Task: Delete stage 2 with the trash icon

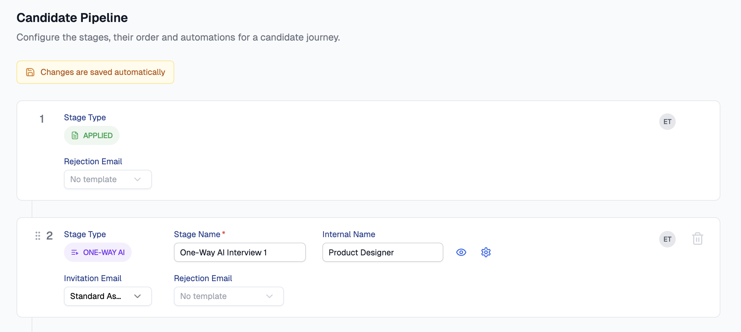Action: point(697,239)
